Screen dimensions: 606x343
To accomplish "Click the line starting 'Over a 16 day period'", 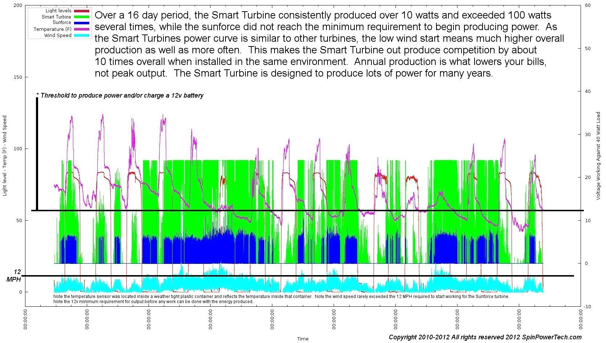I will coord(323,15).
